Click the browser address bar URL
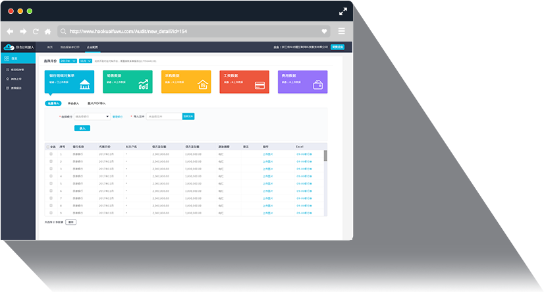544x292 pixels. 128,31
